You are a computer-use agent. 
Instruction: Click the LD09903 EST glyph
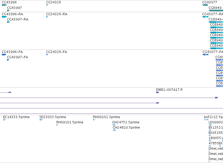210,125
